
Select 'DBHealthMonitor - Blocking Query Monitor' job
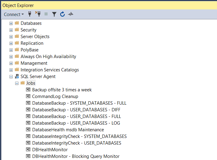coord(76,156)
